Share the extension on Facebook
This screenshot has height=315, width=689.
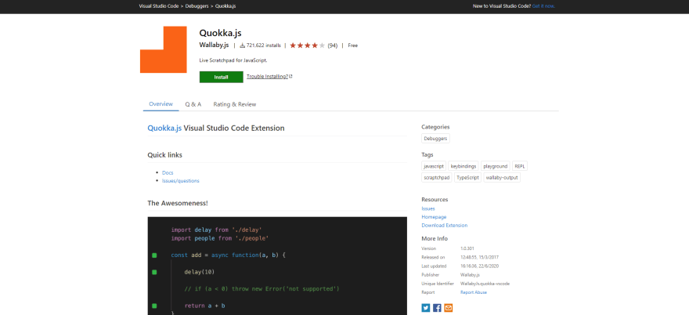coord(437,308)
